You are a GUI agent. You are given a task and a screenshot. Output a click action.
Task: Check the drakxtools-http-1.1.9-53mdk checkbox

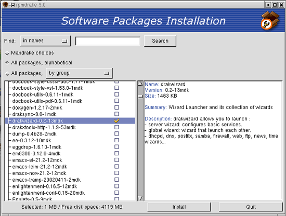[x=116, y=127]
